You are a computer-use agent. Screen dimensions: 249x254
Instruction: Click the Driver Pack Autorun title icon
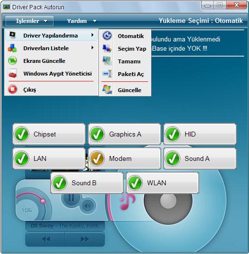click(x=6, y=7)
